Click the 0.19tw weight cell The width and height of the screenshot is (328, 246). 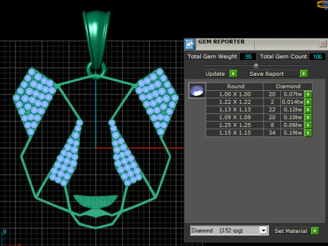pos(292,133)
